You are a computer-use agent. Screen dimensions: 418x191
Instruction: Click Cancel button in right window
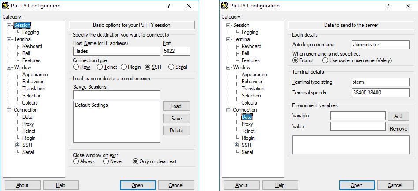click(x=396, y=185)
